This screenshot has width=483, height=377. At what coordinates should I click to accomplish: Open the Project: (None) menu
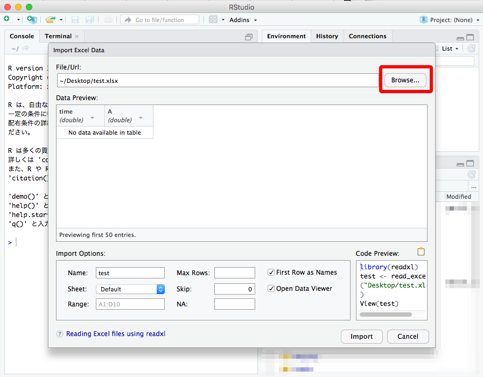pos(449,20)
